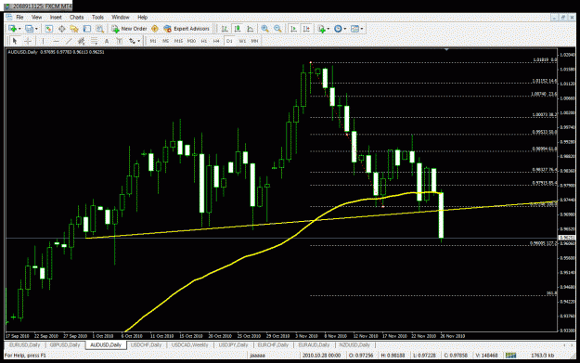Click the Periods clock icon
The width and height of the screenshot is (580, 363).
[x=338, y=29]
